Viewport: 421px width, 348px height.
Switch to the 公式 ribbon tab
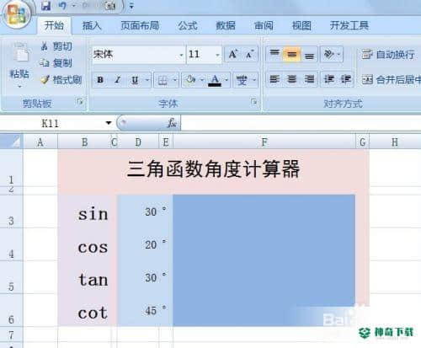pos(188,26)
